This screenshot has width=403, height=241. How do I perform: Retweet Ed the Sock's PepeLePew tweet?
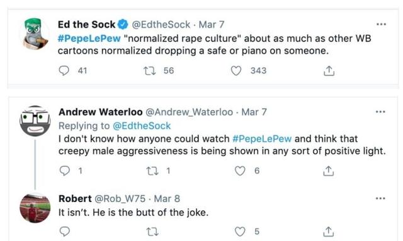[150, 71]
